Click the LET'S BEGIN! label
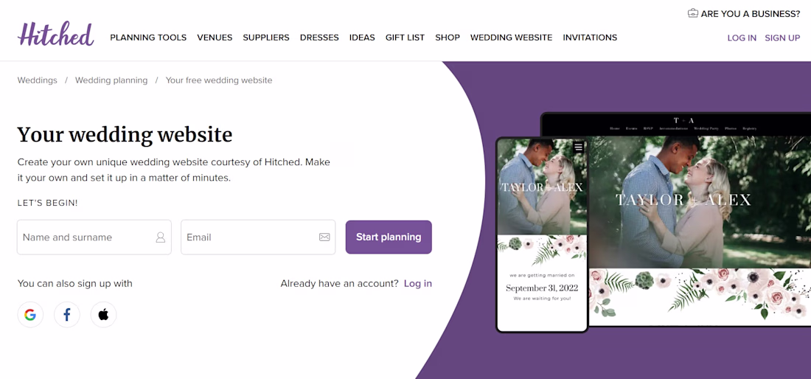 pyautogui.click(x=48, y=204)
